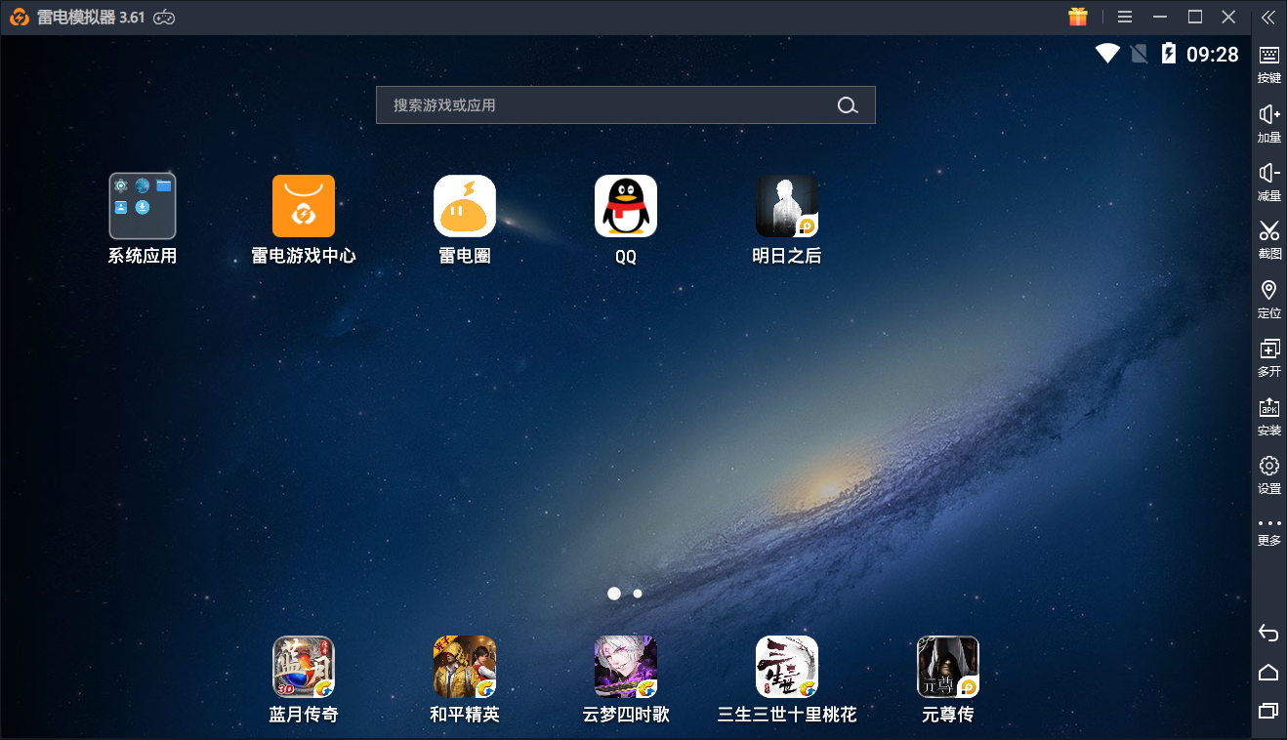The image size is (1287, 740).
Task: Click 安装 APK install button
Action: 1268,415
